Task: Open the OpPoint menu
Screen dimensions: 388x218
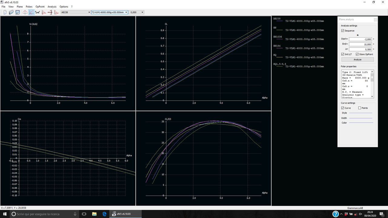Action: click(40, 7)
